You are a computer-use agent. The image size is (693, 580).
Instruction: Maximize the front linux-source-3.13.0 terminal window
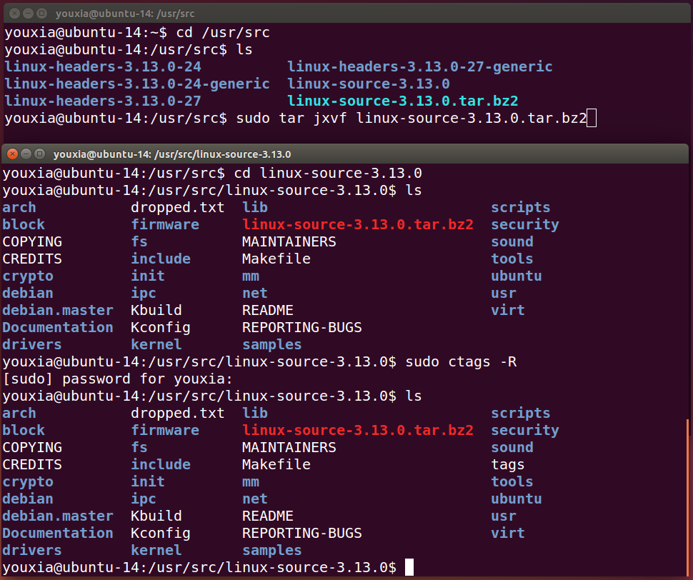[x=40, y=154]
